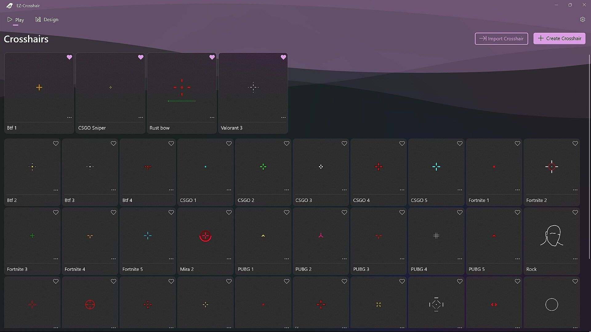Click the EZ-Crosshair app logo icon
The width and height of the screenshot is (591, 332).
click(x=10, y=6)
